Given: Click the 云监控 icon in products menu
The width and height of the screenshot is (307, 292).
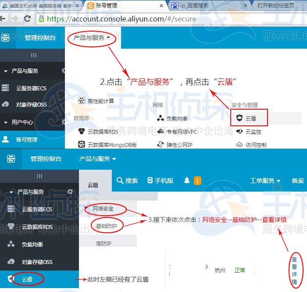Looking at the screenshot, I should (x=239, y=132).
